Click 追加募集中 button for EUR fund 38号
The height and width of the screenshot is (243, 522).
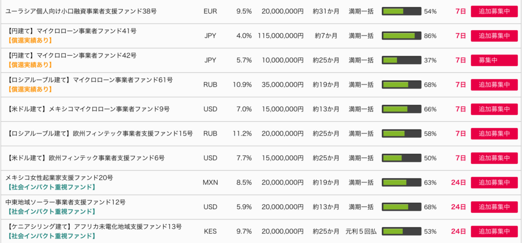pyautogui.click(x=494, y=11)
